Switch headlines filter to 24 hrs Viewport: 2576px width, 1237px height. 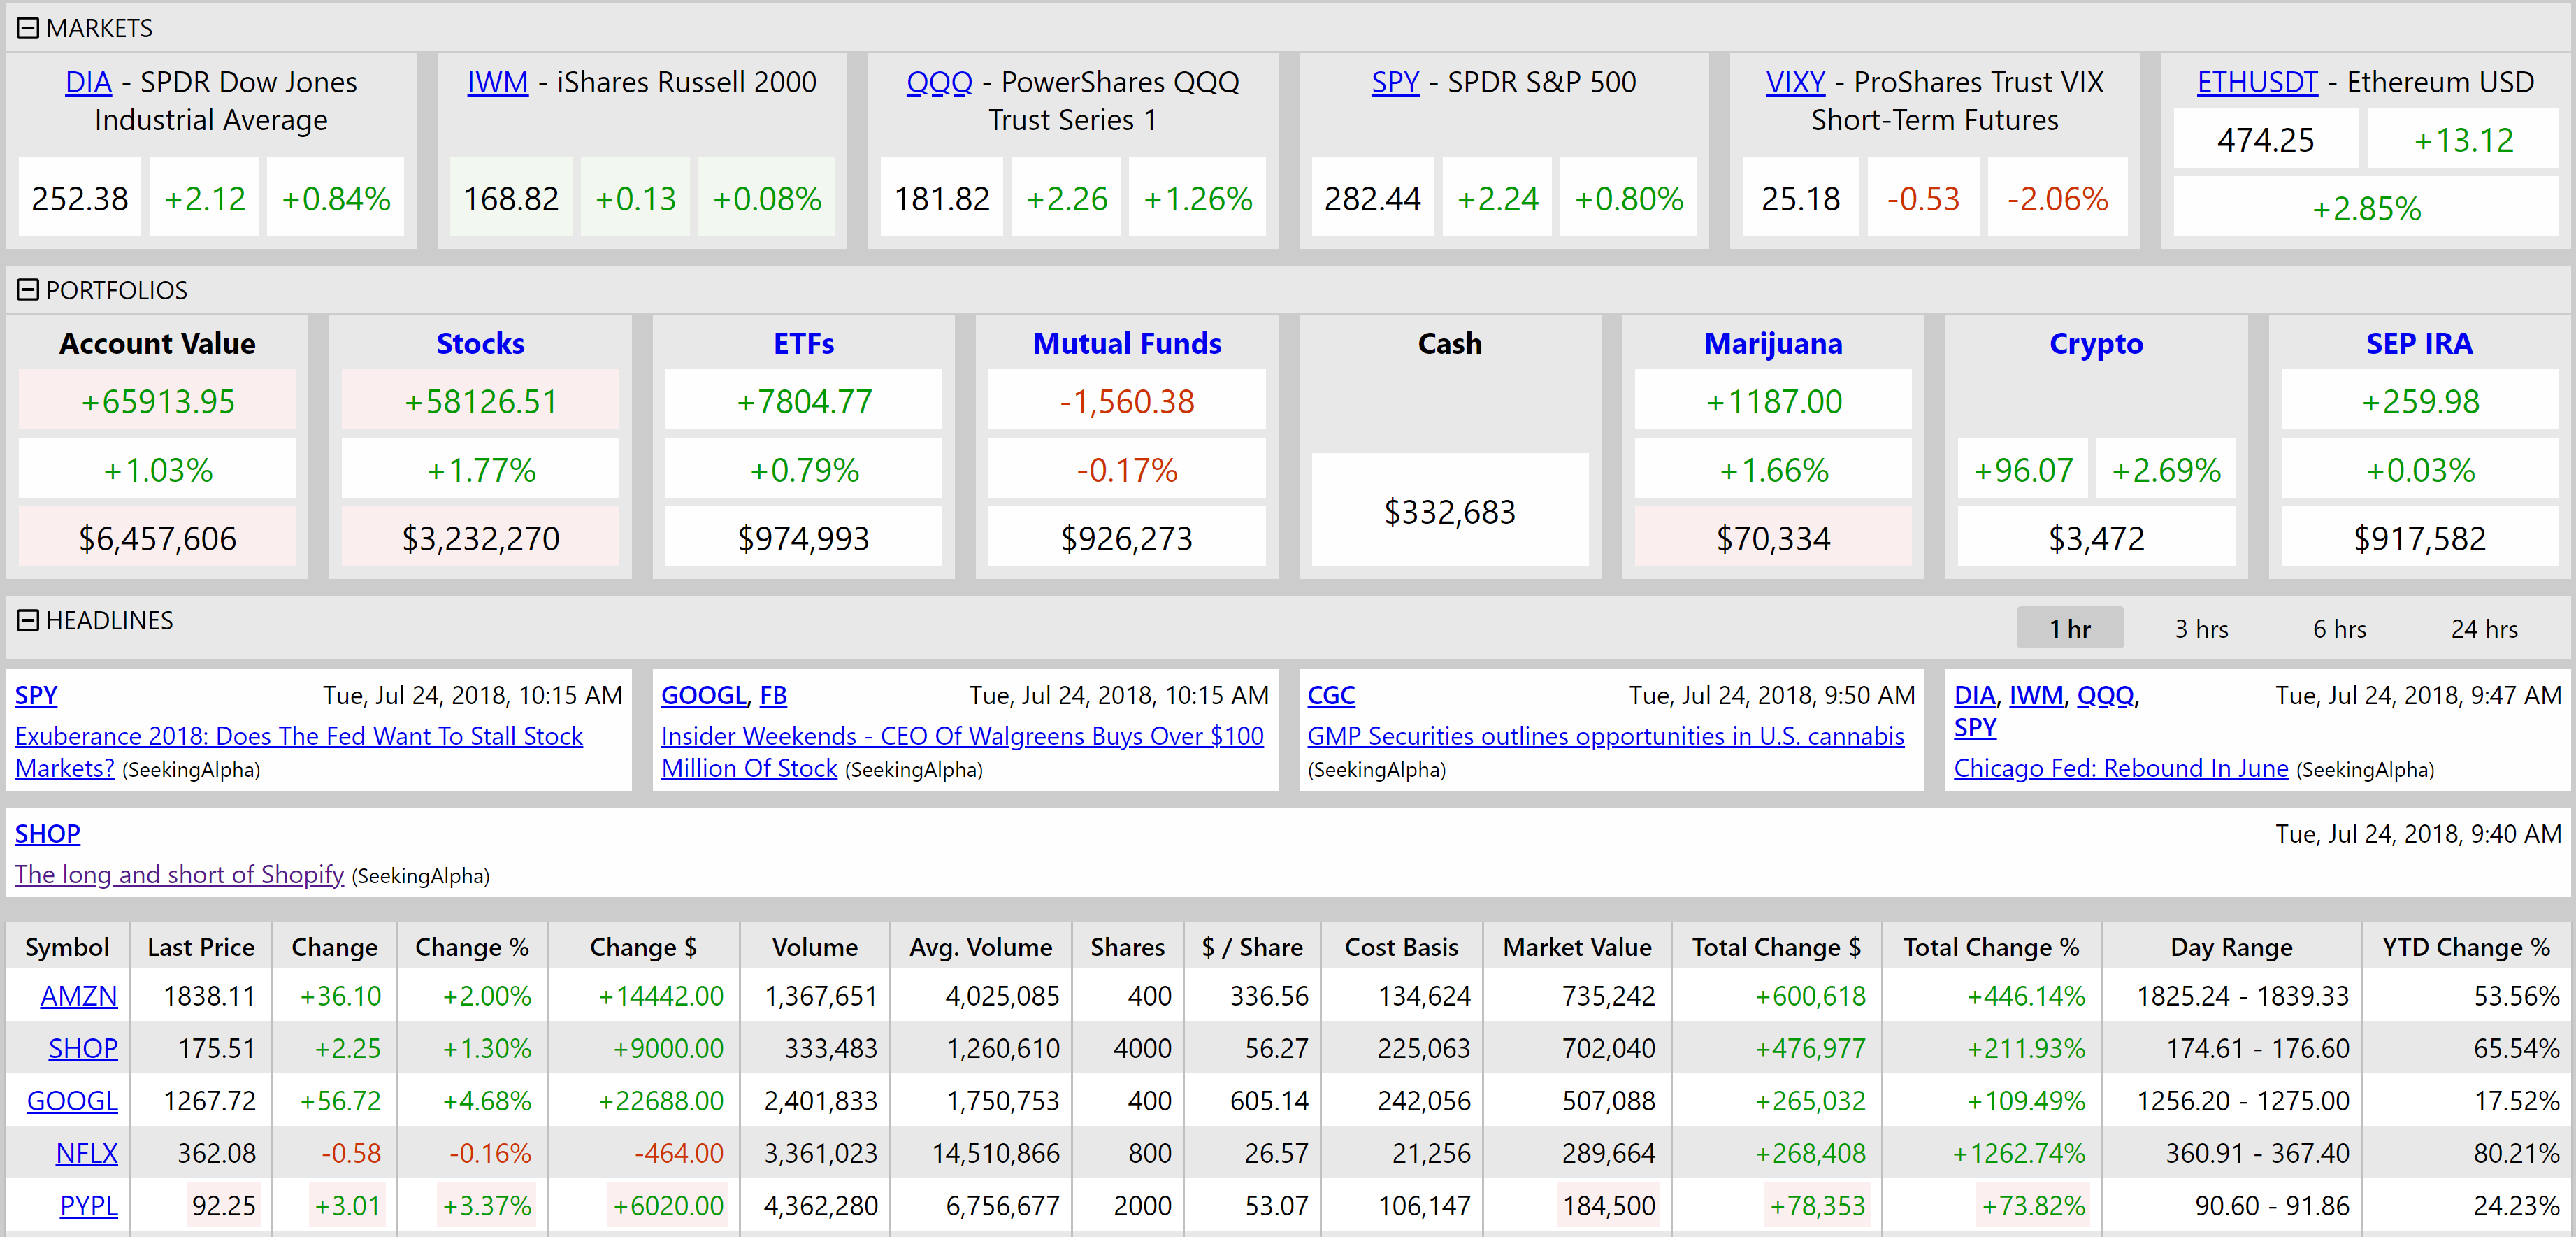click(x=2485, y=628)
